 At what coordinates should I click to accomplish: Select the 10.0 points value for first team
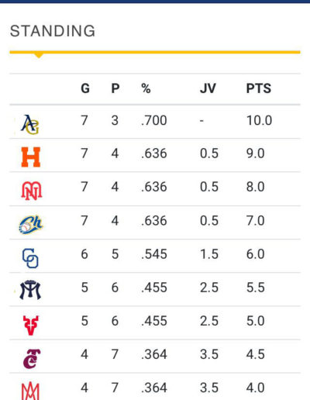point(259,120)
